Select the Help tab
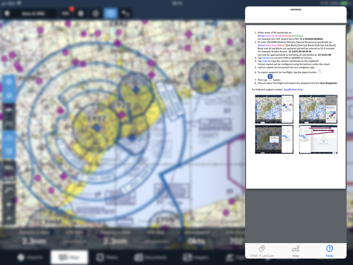Image resolution: width=353 pixels, height=265 pixels. (329, 251)
